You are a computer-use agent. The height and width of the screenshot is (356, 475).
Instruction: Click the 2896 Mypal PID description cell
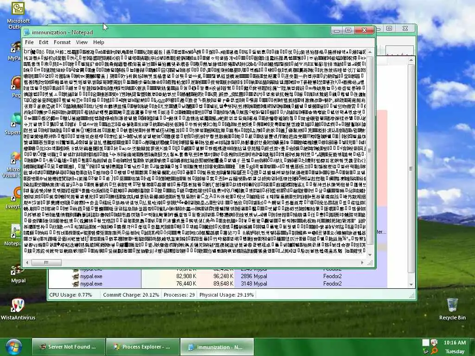[x=254, y=276]
